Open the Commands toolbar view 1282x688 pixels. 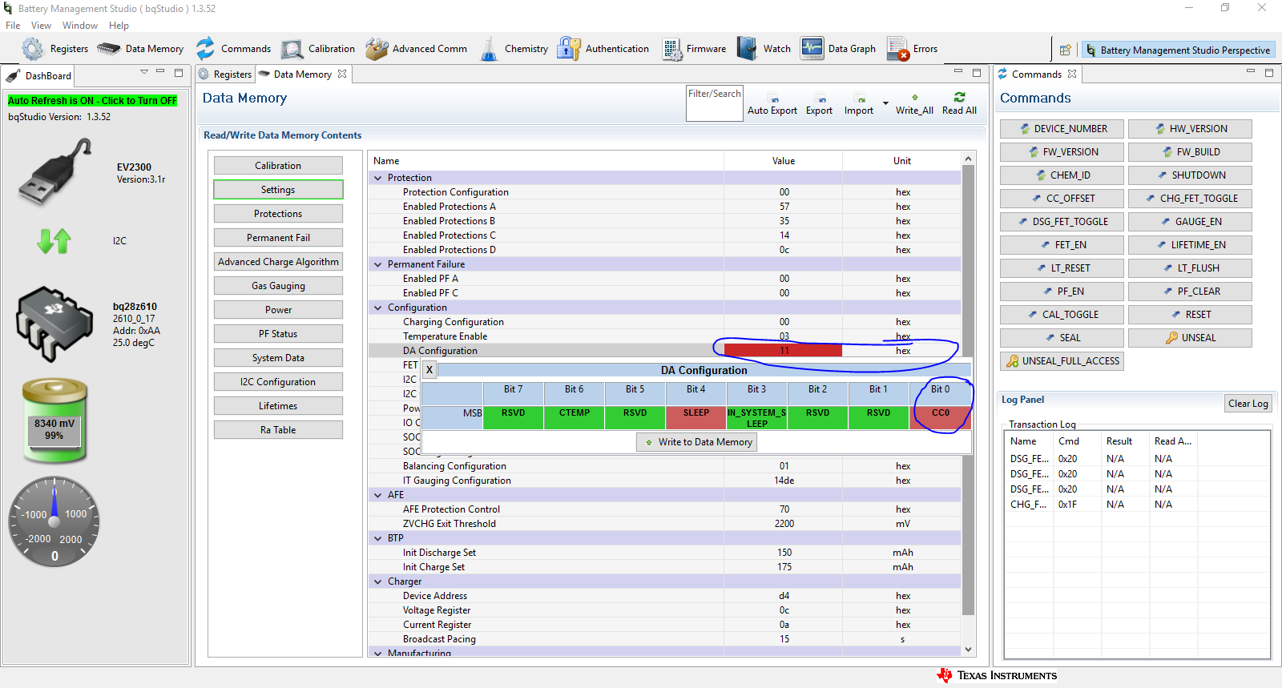pos(233,49)
